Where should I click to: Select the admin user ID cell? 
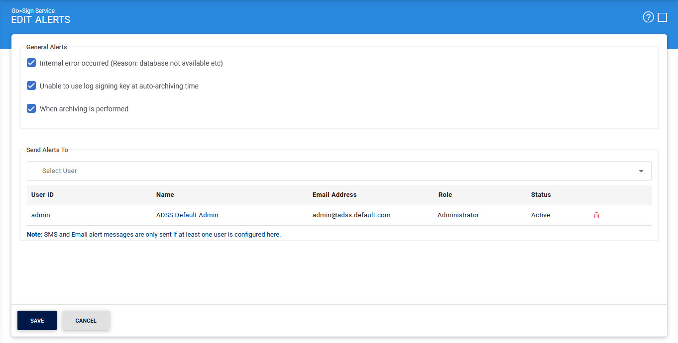pyautogui.click(x=41, y=215)
